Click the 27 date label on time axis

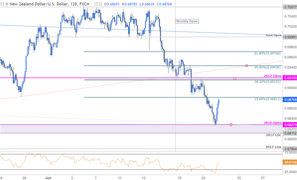(x=263, y=178)
